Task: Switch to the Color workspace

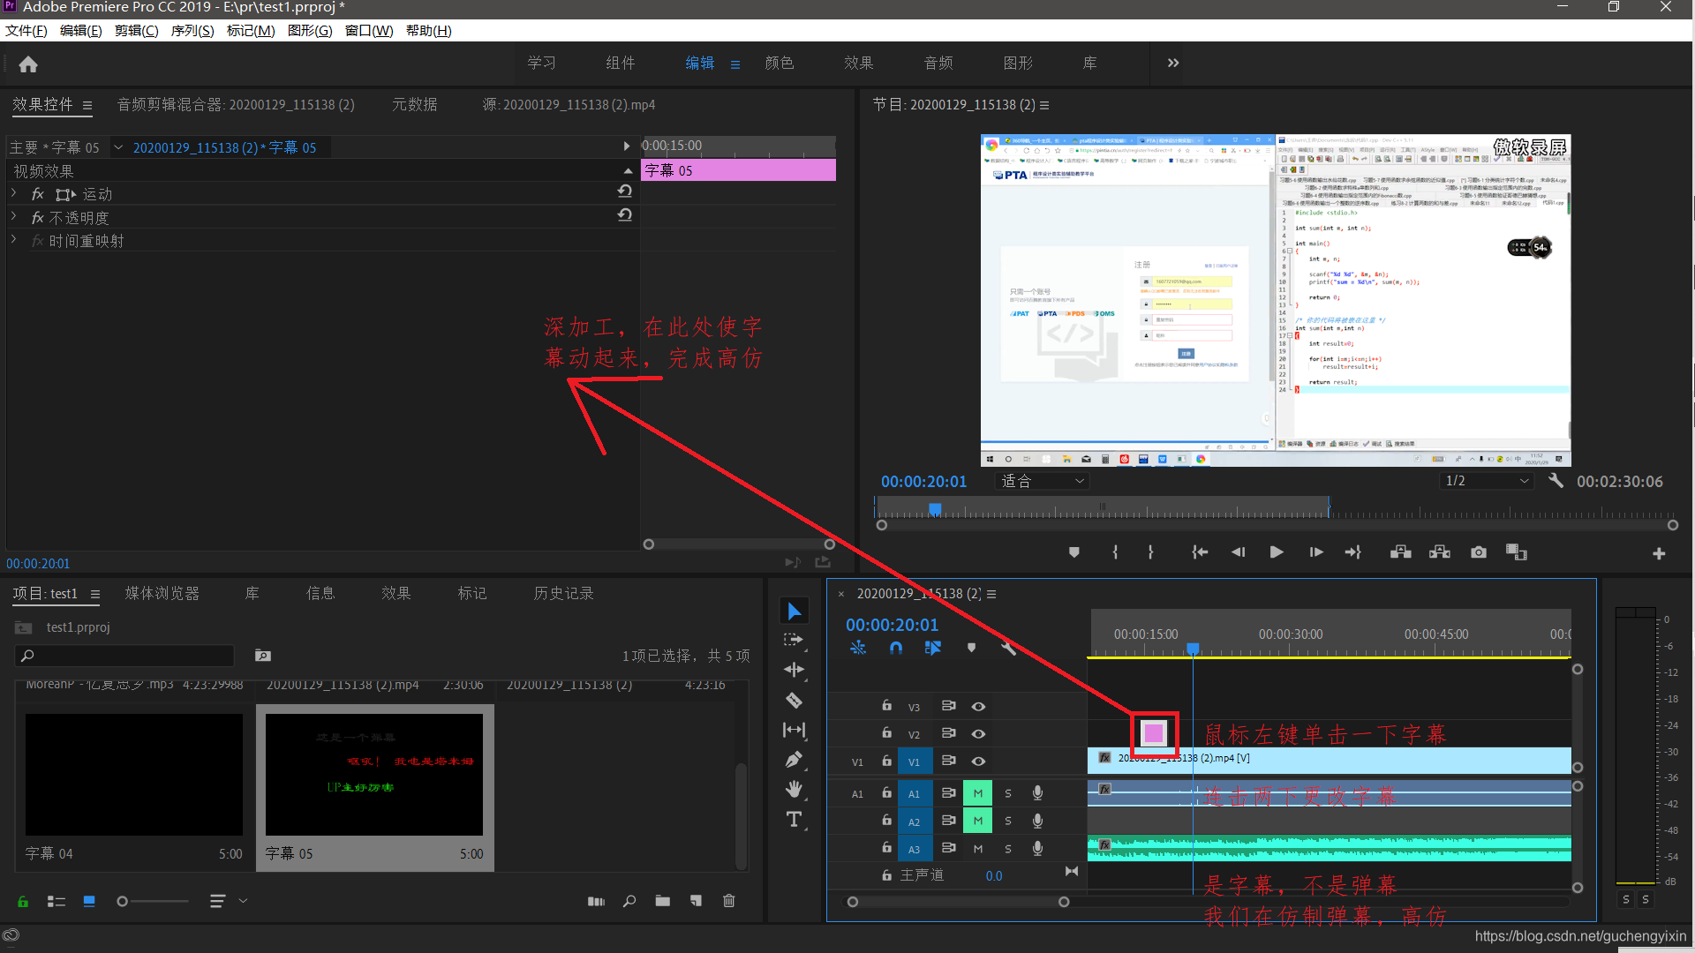Action: (x=780, y=64)
